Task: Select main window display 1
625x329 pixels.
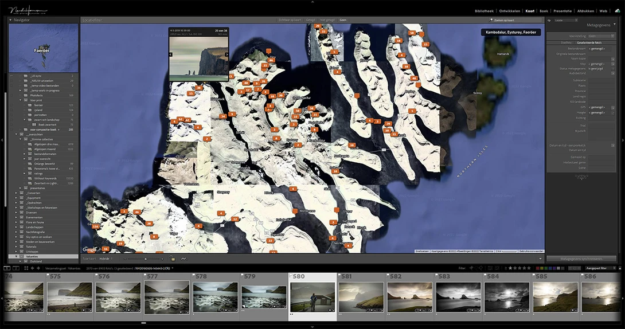Action: 7,268
